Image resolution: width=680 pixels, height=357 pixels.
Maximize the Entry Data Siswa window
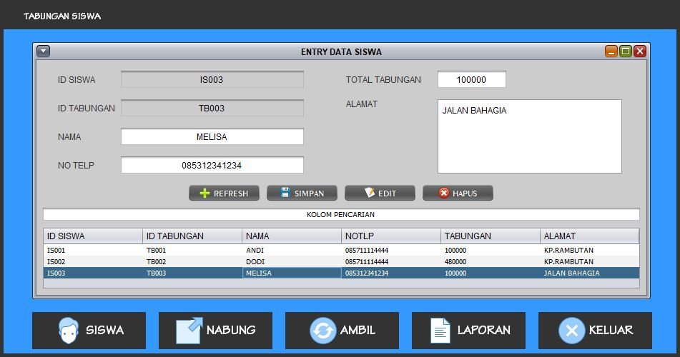[x=626, y=51]
